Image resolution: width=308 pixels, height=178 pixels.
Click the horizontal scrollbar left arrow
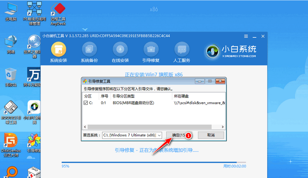click(85, 127)
